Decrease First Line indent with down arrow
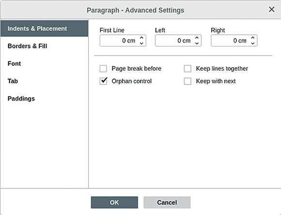The image size is (281, 215). (x=141, y=43)
